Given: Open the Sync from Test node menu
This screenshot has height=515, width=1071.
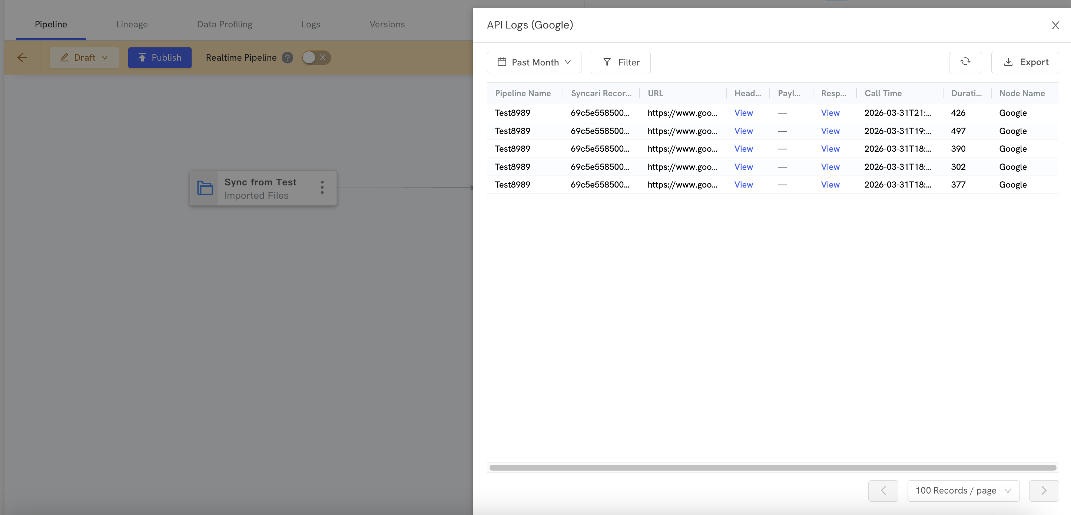Looking at the screenshot, I should (x=322, y=188).
